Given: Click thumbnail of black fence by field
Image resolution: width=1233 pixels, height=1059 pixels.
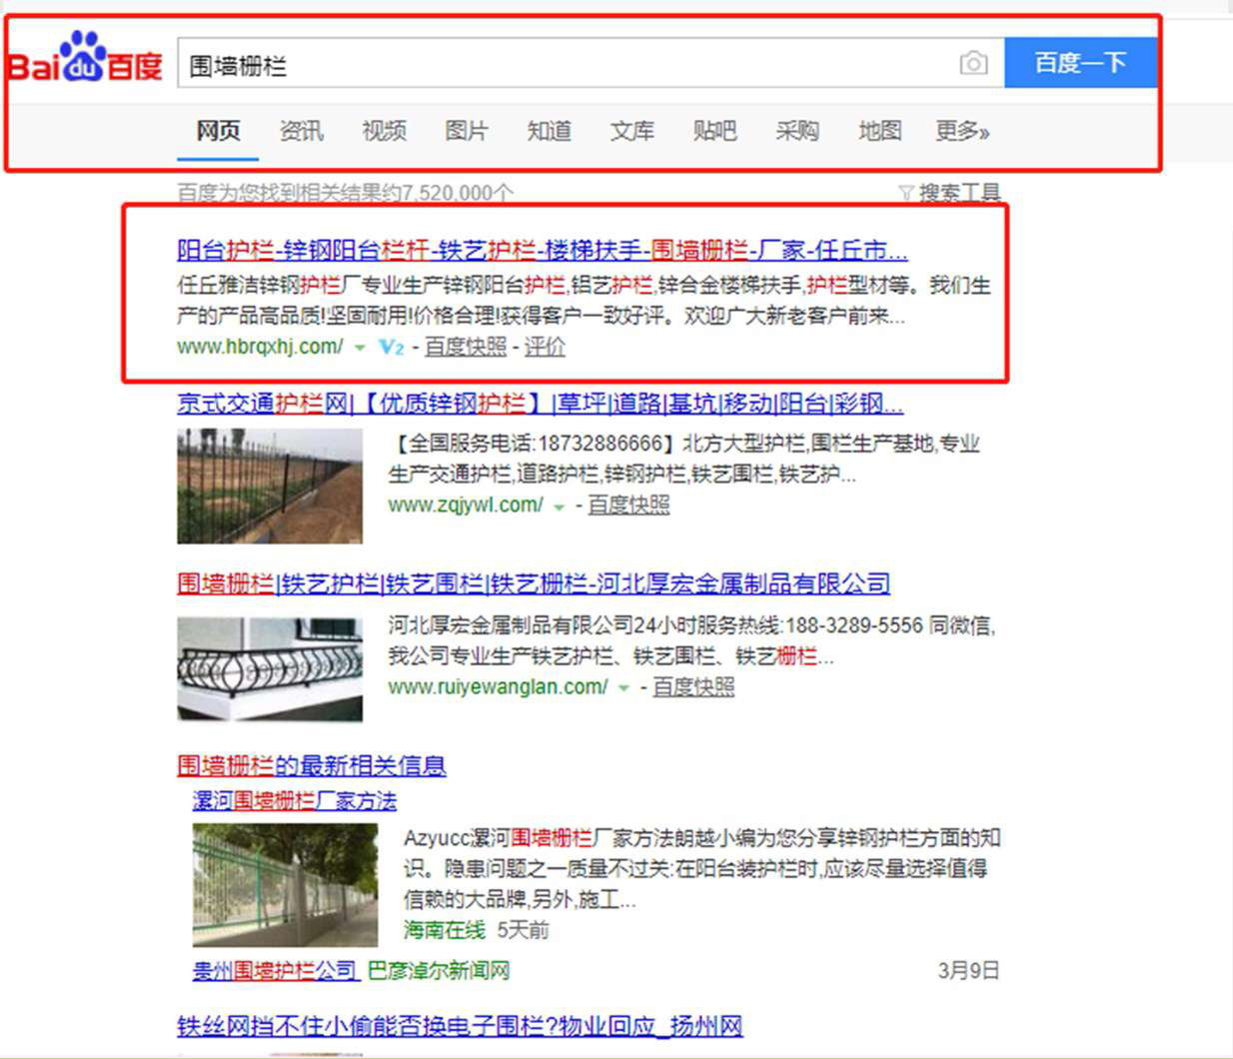Looking at the screenshot, I should [x=270, y=487].
